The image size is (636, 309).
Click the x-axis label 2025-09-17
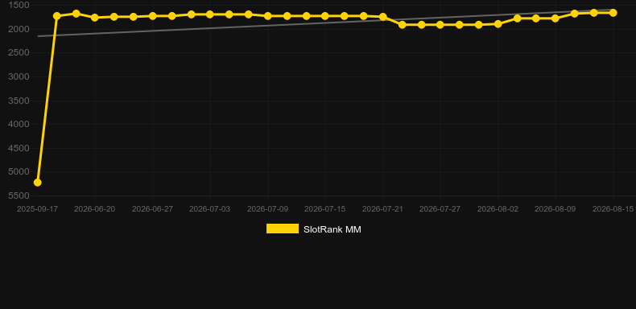37,209
